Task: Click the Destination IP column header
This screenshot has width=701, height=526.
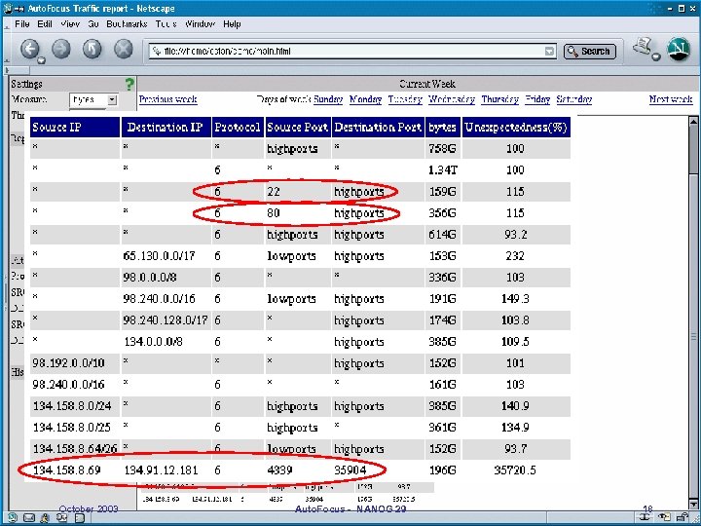Action: pos(166,128)
